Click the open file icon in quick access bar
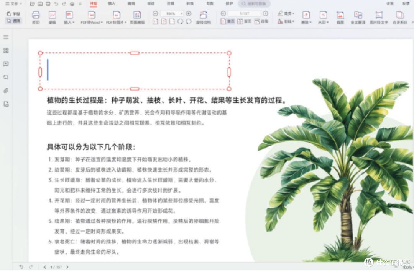Viewport: 414px width, 271px height. [x=32, y=4]
